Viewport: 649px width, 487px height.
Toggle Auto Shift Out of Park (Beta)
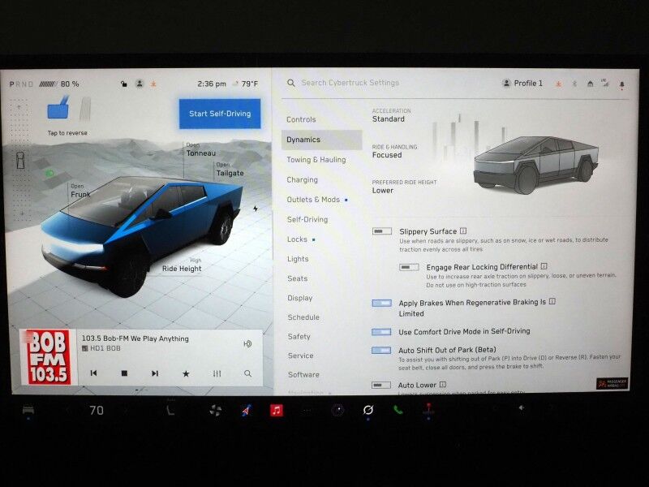[381, 351]
